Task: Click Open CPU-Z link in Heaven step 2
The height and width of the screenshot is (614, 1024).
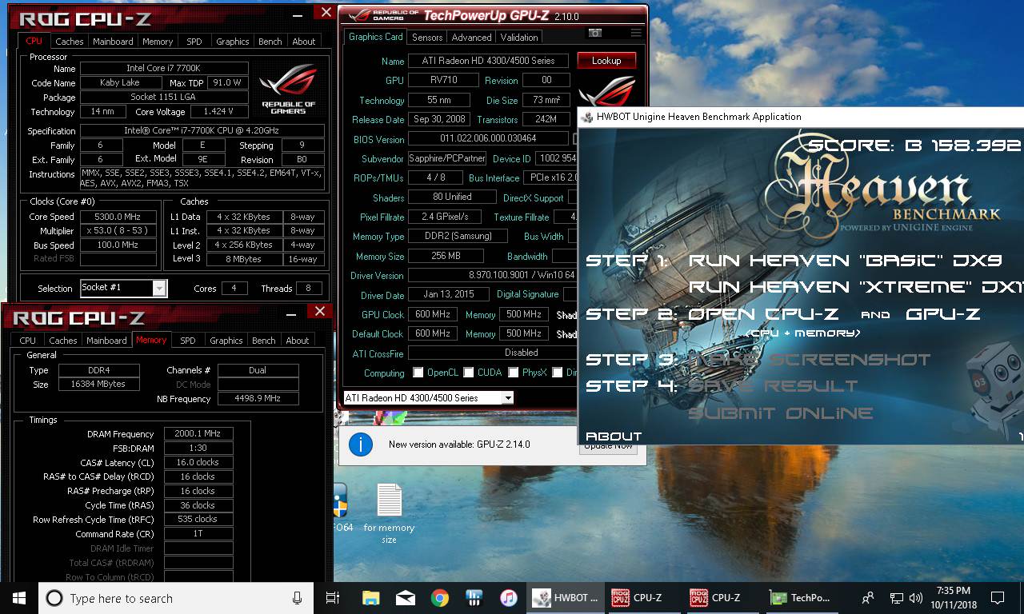Action: point(766,314)
